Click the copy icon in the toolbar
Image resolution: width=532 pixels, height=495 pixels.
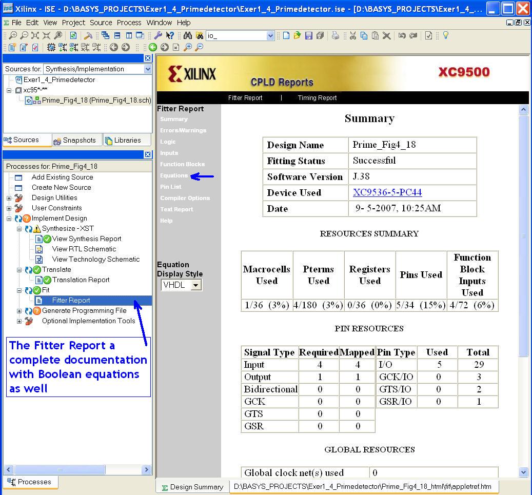click(364, 35)
